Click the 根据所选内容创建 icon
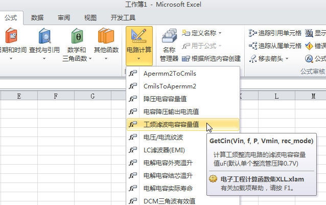Image resolution: width=326 pixels, height=205 pixels. click(x=185, y=59)
